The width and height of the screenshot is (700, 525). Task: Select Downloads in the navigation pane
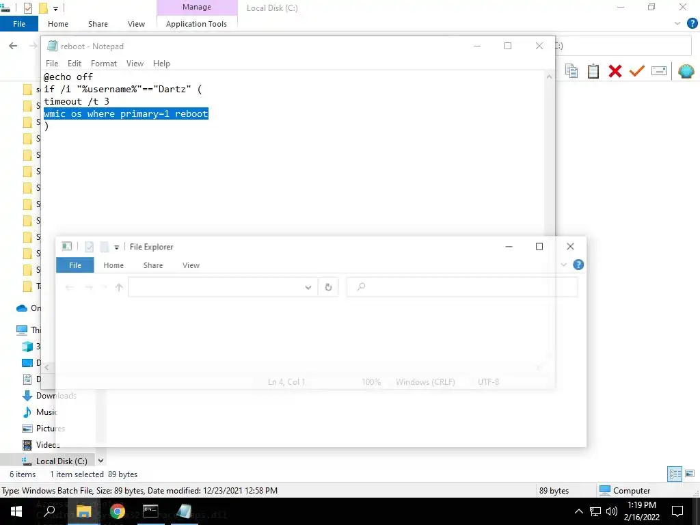click(56, 396)
